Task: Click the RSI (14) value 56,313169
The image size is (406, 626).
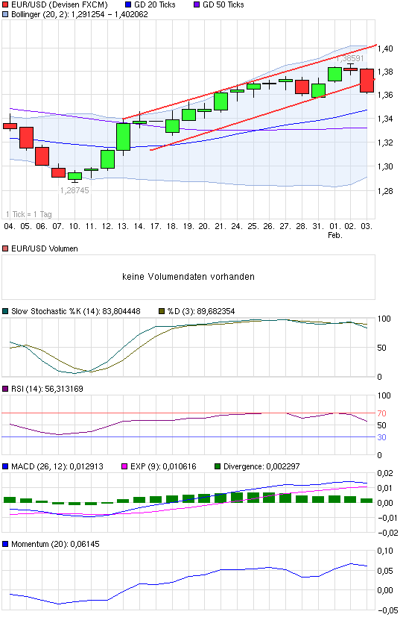Action: point(64,389)
